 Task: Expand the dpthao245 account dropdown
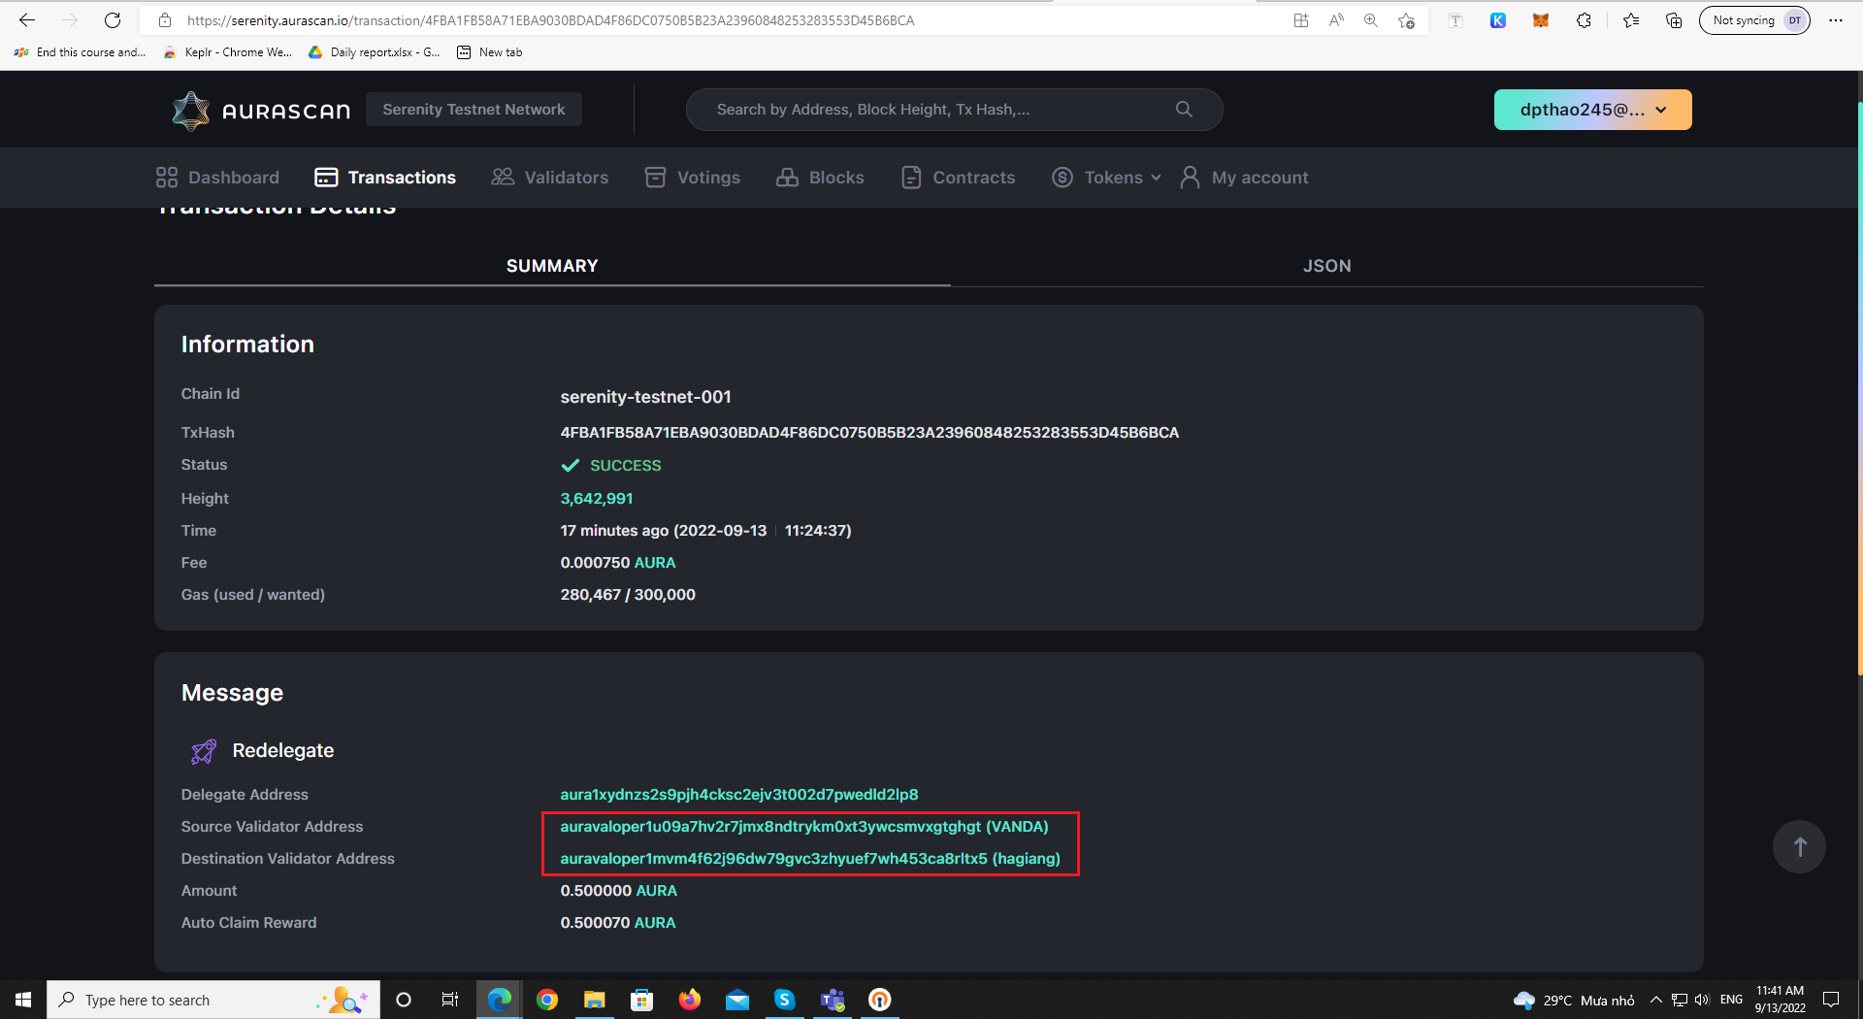coord(1591,109)
